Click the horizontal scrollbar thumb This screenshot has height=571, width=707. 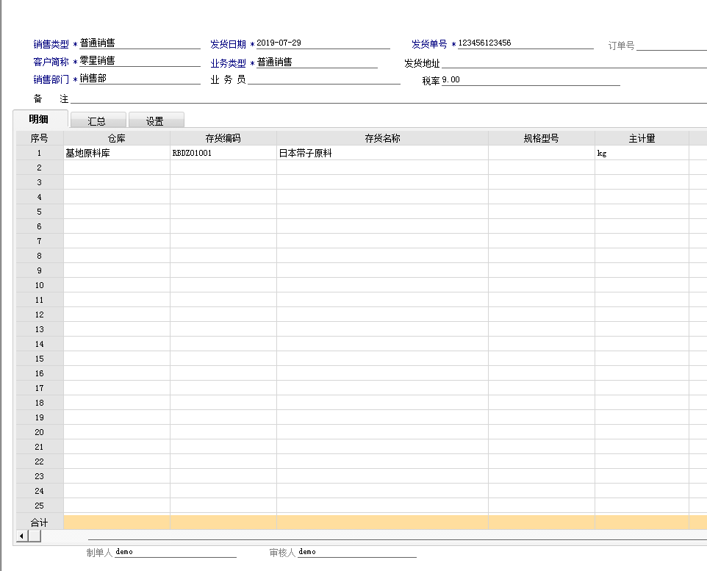point(35,536)
